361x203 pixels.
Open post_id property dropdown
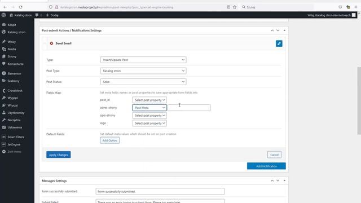[149, 100]
